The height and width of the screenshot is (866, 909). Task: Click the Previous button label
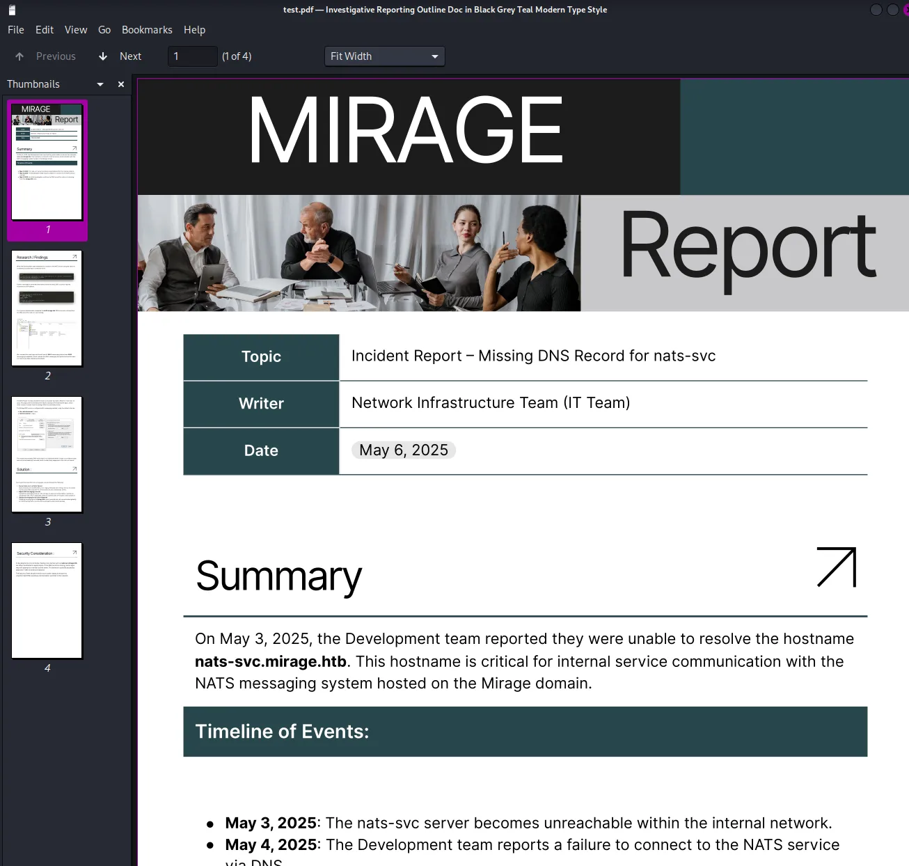tap(56, 56)
